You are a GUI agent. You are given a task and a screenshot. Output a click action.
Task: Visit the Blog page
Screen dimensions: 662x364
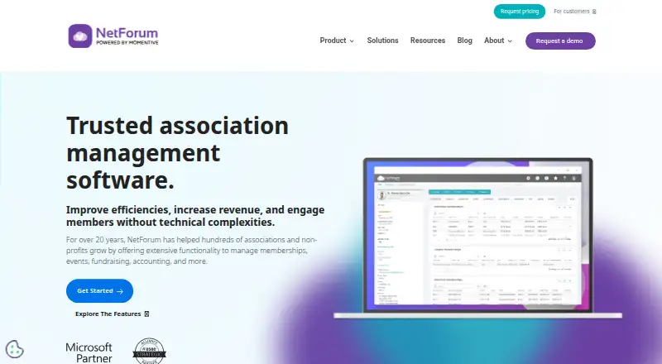464,41
